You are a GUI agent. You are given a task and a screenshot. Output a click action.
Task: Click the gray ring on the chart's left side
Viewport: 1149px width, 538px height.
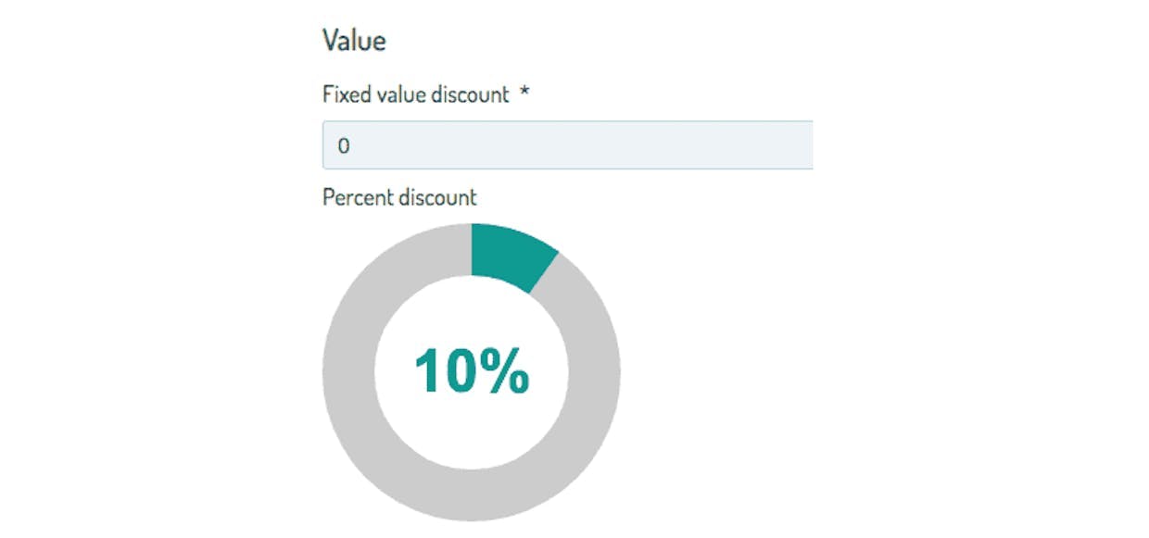348,372
